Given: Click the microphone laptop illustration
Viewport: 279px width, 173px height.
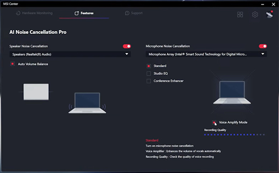Looking at the screenshot, I should pos(232,93).
